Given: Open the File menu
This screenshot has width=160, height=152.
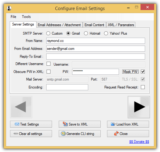Looking at the screenshot, I should [13, 17].
